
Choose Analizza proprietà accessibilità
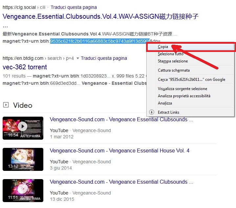pyautogui.click(x=190, y=96)
